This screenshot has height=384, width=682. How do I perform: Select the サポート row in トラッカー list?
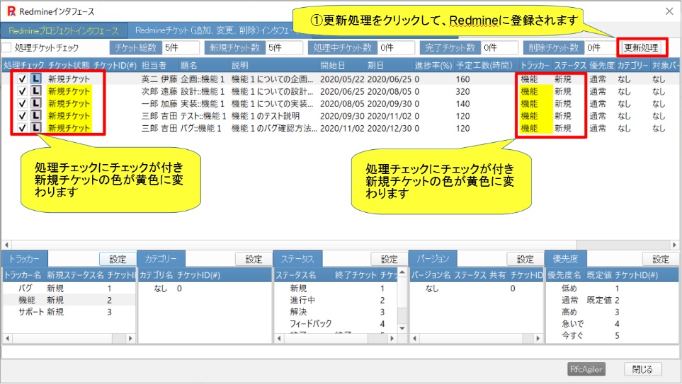69,311
